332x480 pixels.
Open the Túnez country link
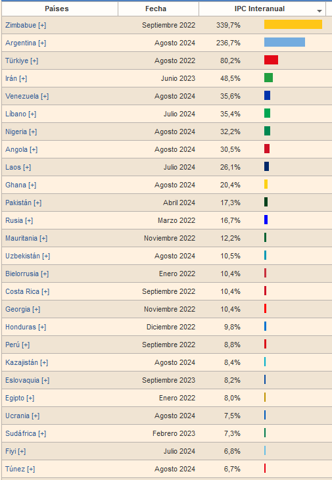click(15, 469)
